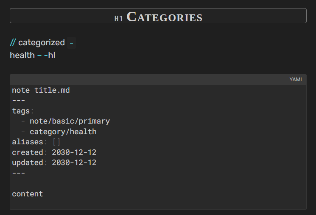Screen dimensions: 316x215
Task: Click the aliases key
Action: tap(27, 142)
